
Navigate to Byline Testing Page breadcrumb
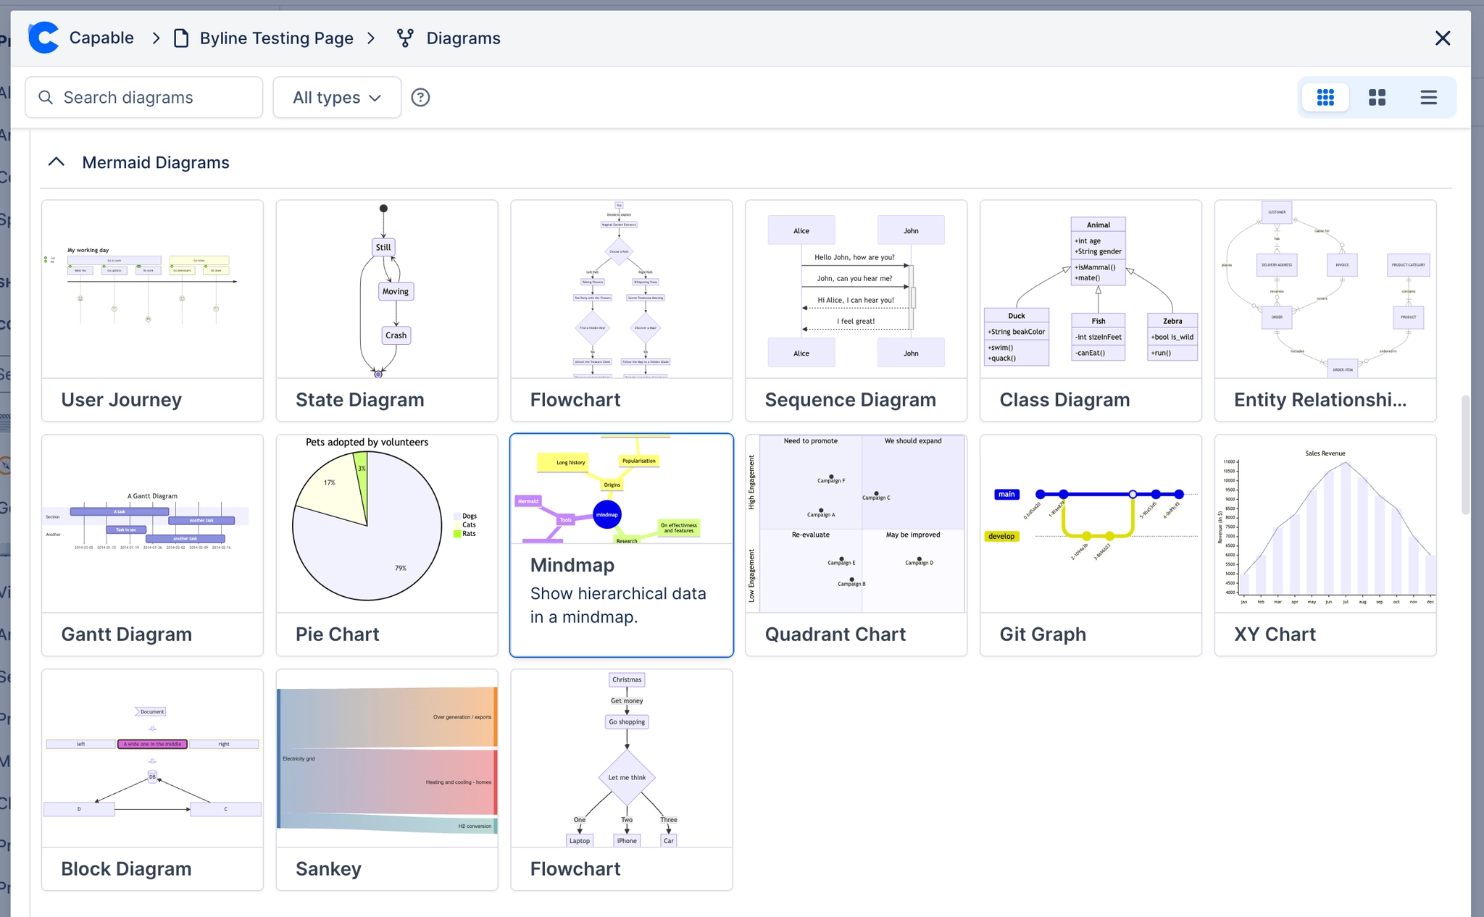pyautogui.click(x=275, y=38)
